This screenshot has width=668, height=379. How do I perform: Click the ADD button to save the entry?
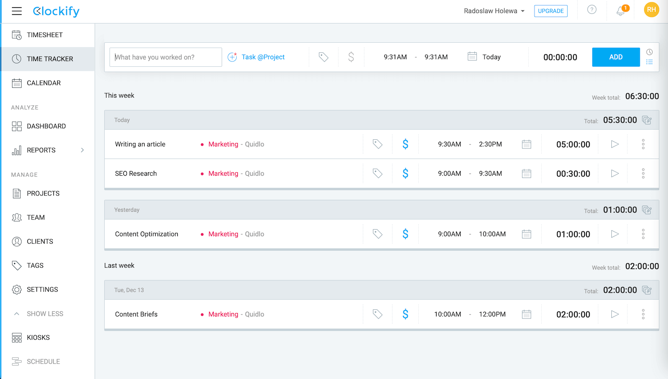tap(616, 57)
